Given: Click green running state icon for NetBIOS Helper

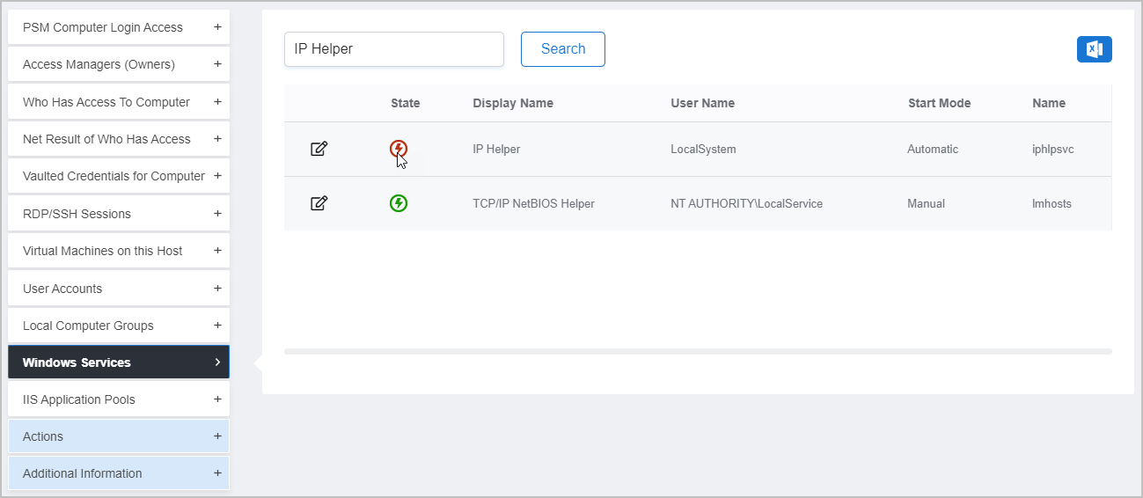Looking at the screenshot, I should click(x=399, y=203).
